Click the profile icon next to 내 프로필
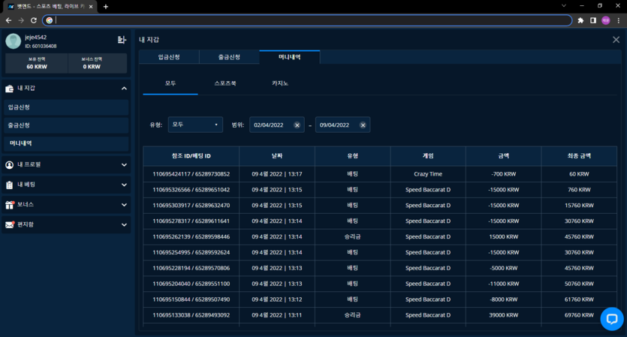This screenshot has width=627, height=337. pyautogui.click(x=9, y=164)
